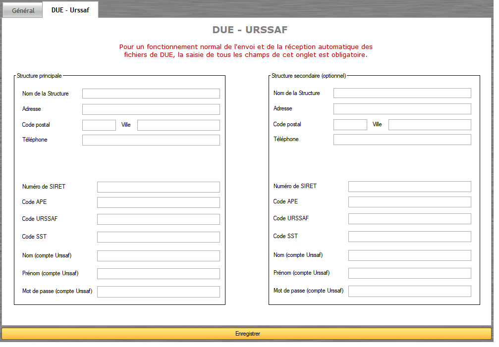
Task: Click Code postal field in Structure principale
Action: (x=99, y=125)
